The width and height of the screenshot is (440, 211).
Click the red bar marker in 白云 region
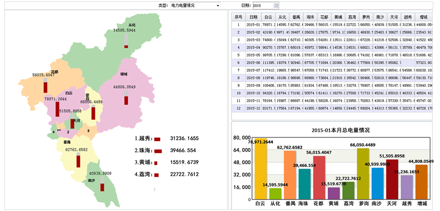57,109
